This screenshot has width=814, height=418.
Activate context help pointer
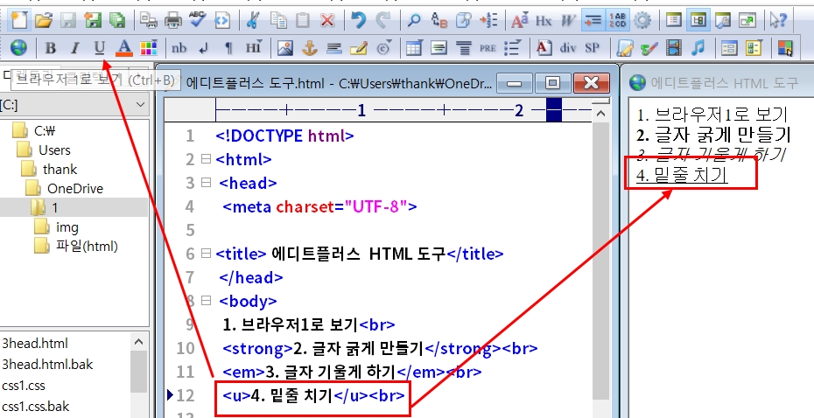[x=778, y=20]
